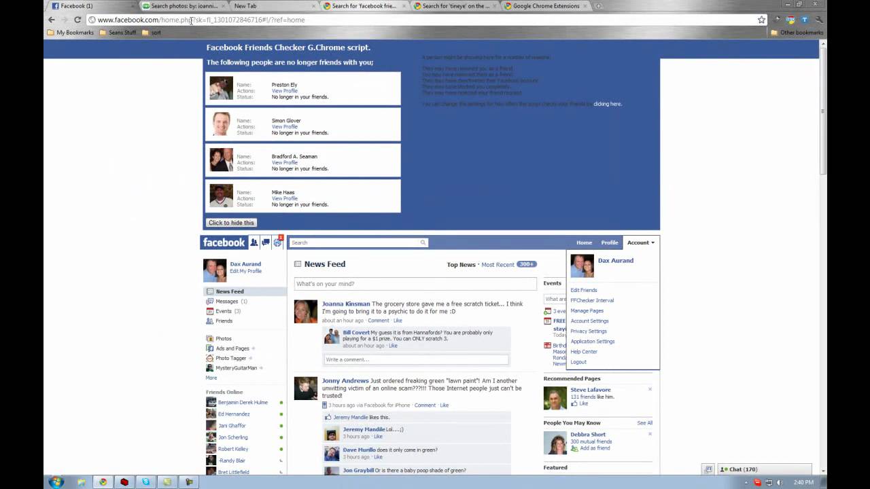The height and width of the screenshot is (489, 870).
Task: Click the Friends sidebar icon
Action: point(210,321)
